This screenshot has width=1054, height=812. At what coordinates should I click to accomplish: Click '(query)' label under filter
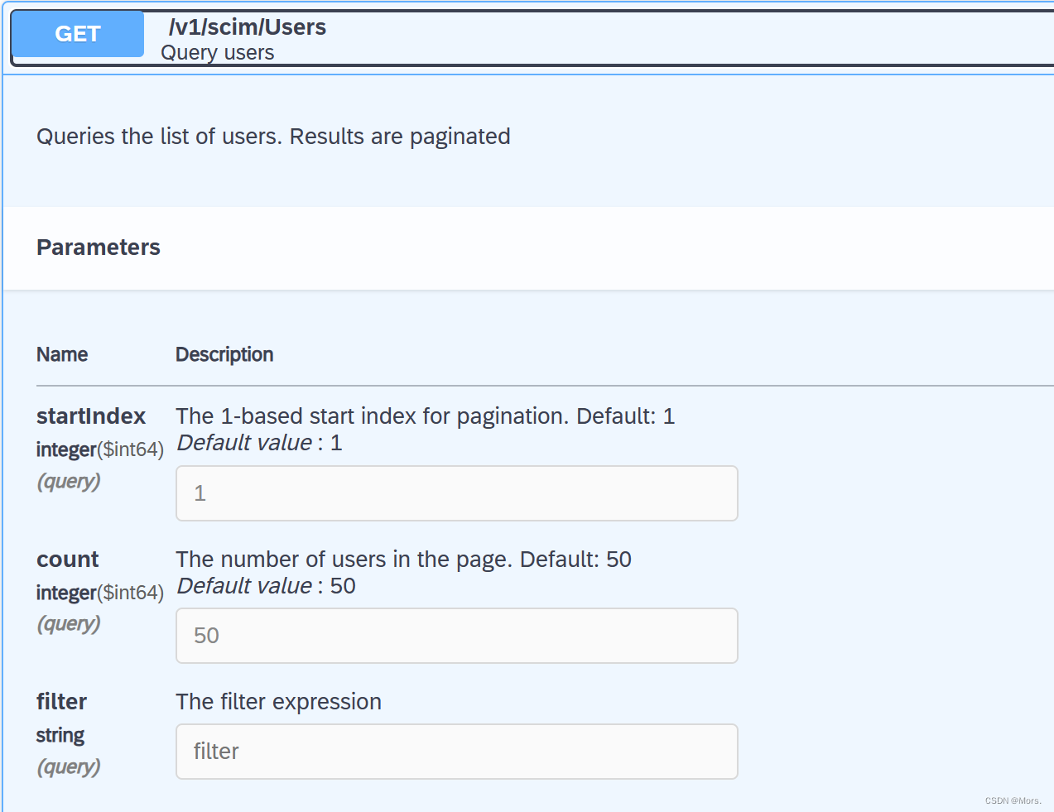[69, 767]
